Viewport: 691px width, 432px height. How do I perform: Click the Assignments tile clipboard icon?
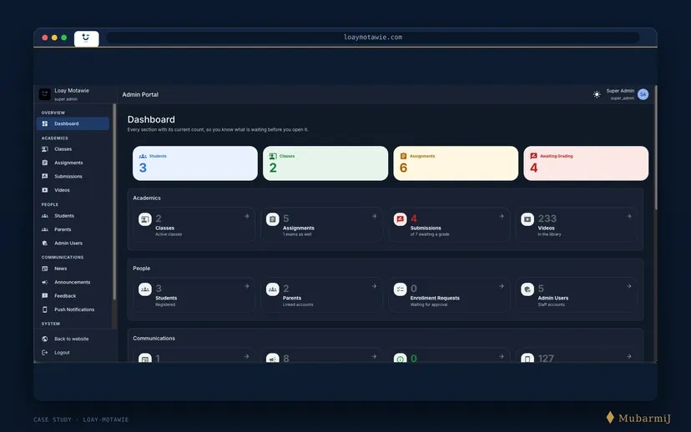pyautogui.click(x=273, y=219)
